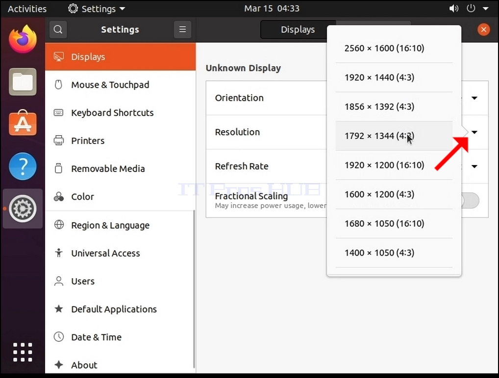Select 1920 × 1440 (4:3) resolution

394,77
